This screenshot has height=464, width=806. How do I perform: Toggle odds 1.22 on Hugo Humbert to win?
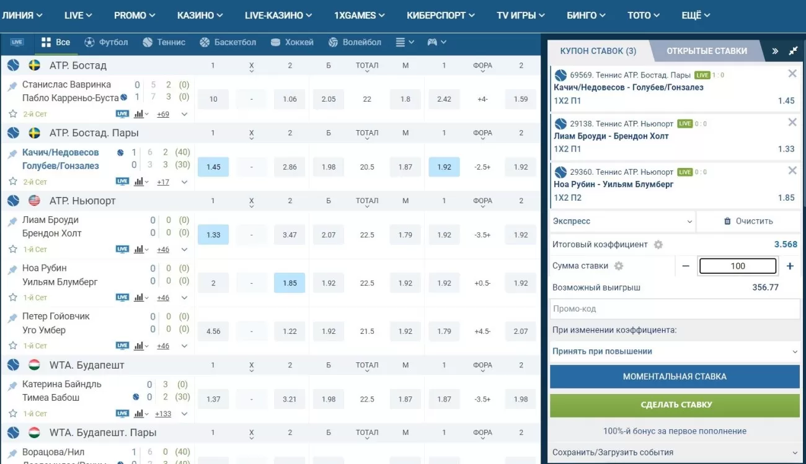click(290, 331)
